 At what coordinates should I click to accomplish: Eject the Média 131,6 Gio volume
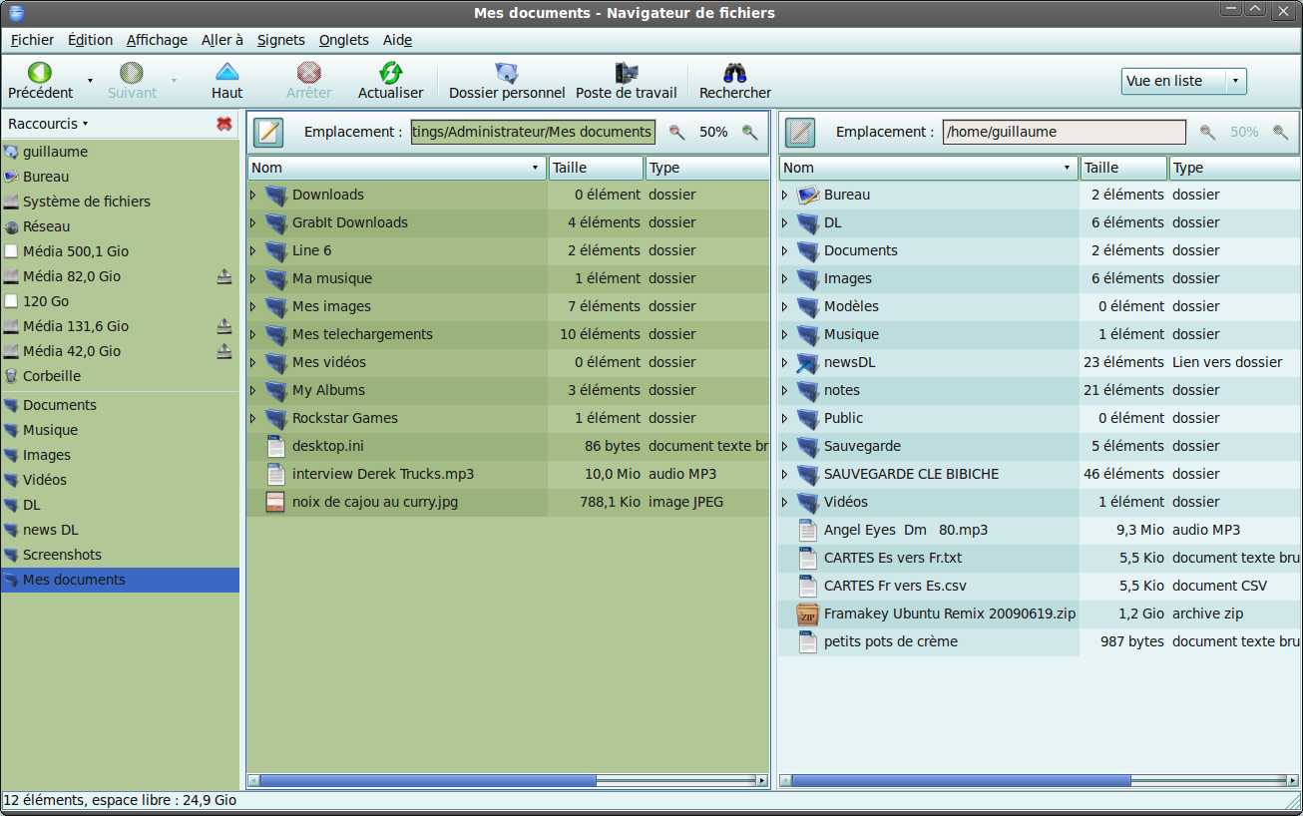(x=224, y=326)
